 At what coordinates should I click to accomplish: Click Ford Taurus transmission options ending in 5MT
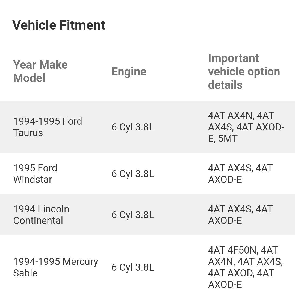246,127
